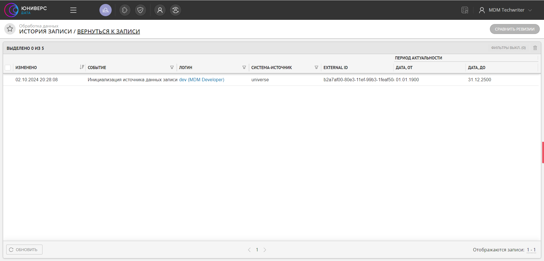
Task: Open filter for Событие column
Action: tap(172, 67)
